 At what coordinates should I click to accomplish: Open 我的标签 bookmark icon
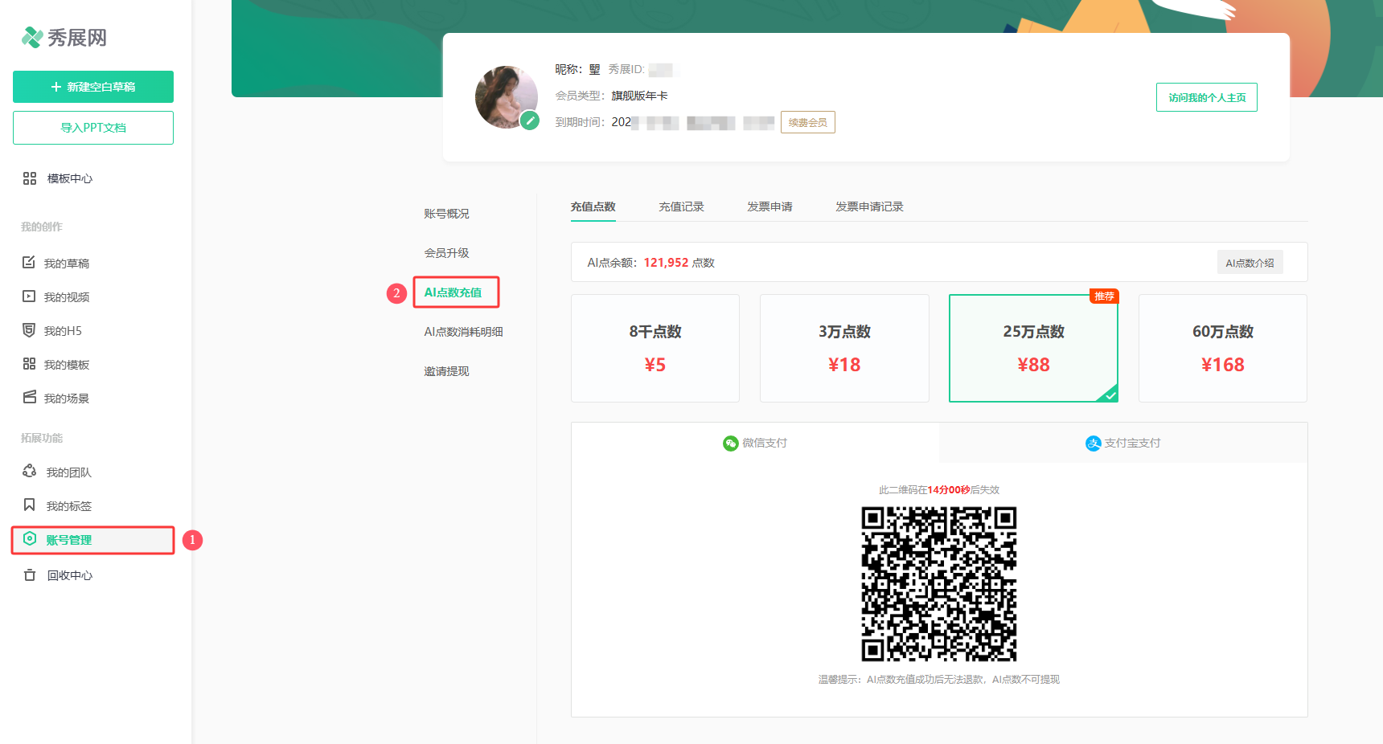pyautogui.click(x=29, y=505)
